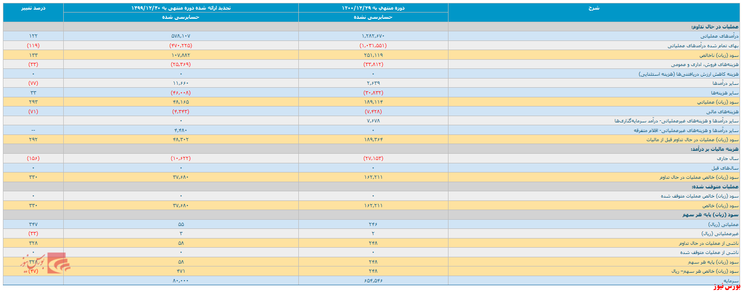Click percent change '۲۹۳'
742x292 pixels.
click(x=33, y=102)
